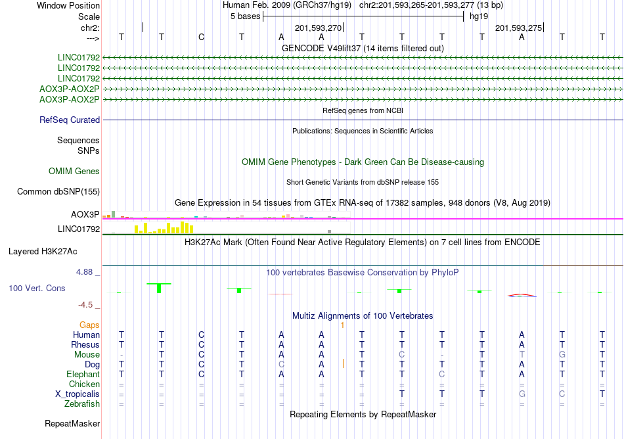The width and height of the screenshot is (624, 439).
Task: Click the 201,593,275 coordinate marker
Action: point(518,28)
